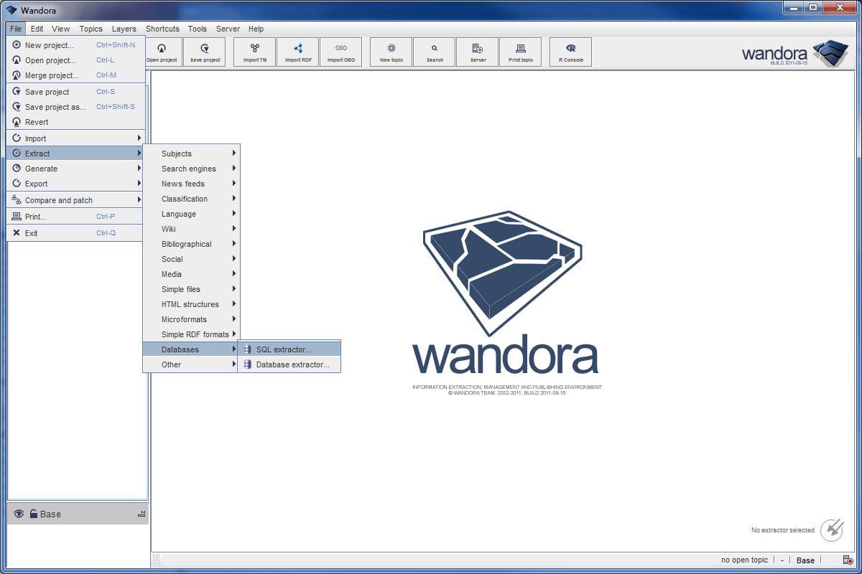Expand the Microformats submenu

182,319
